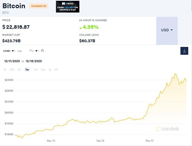192x146 pixels.
Task: Choose the 1y time range
Action: point(50,70)
